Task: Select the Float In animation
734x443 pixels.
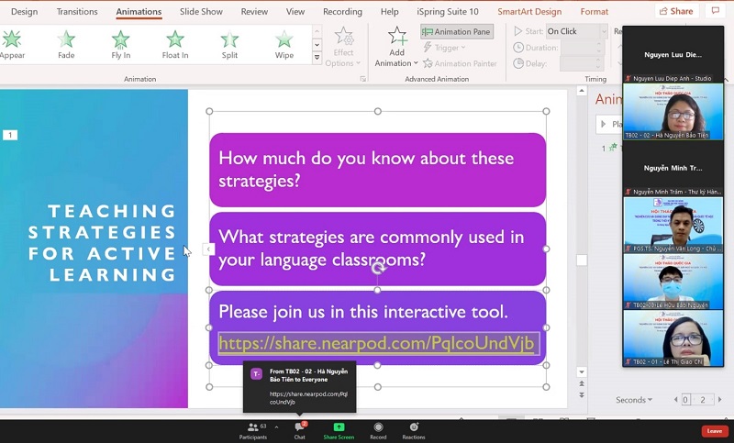Action: [x=174, y=43]
